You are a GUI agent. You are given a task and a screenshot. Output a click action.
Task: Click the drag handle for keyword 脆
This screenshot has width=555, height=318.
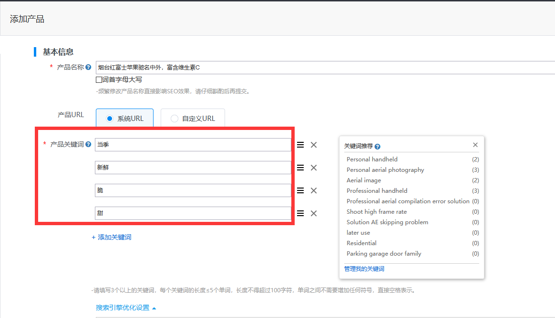point(300,190)
